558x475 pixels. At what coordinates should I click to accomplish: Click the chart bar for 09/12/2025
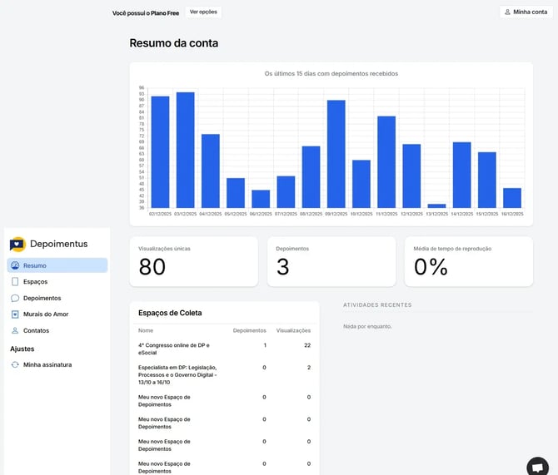[x=336, y=154]
